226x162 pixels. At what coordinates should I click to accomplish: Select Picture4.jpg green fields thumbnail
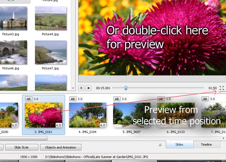[x=51, y=18]
